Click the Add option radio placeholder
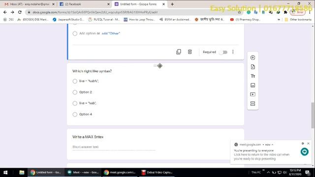Viewport: 315px width, 177px height. pyautogui.click(x=75, y=33)
